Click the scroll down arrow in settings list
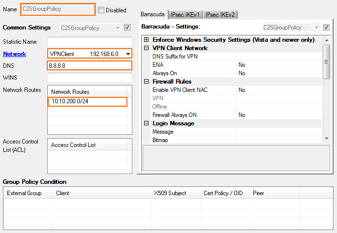Viewport: 337px width, 233px height. [x=327, y=139]
